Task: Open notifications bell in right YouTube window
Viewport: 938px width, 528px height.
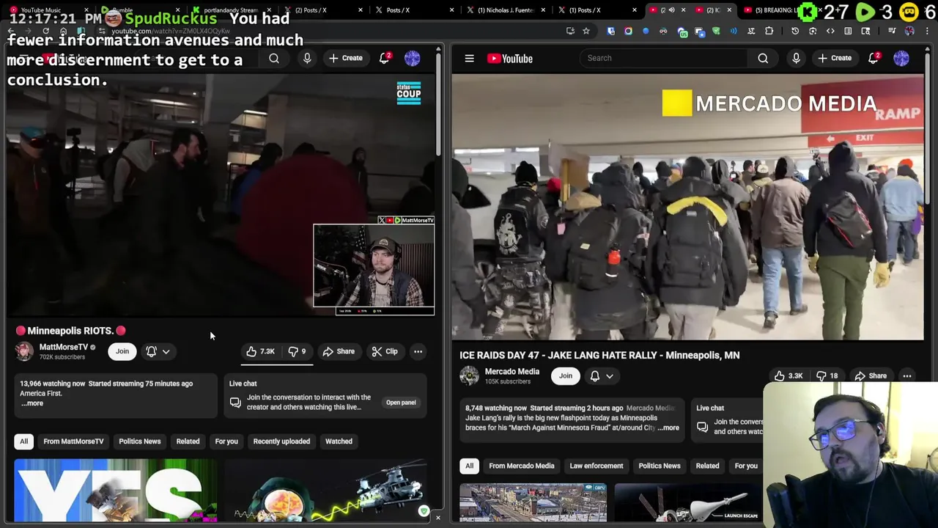Action: tap(874, 58)
